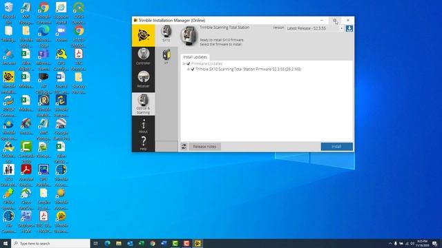Open the Acrobat Reader desktop shortcut

pos(26,176)
